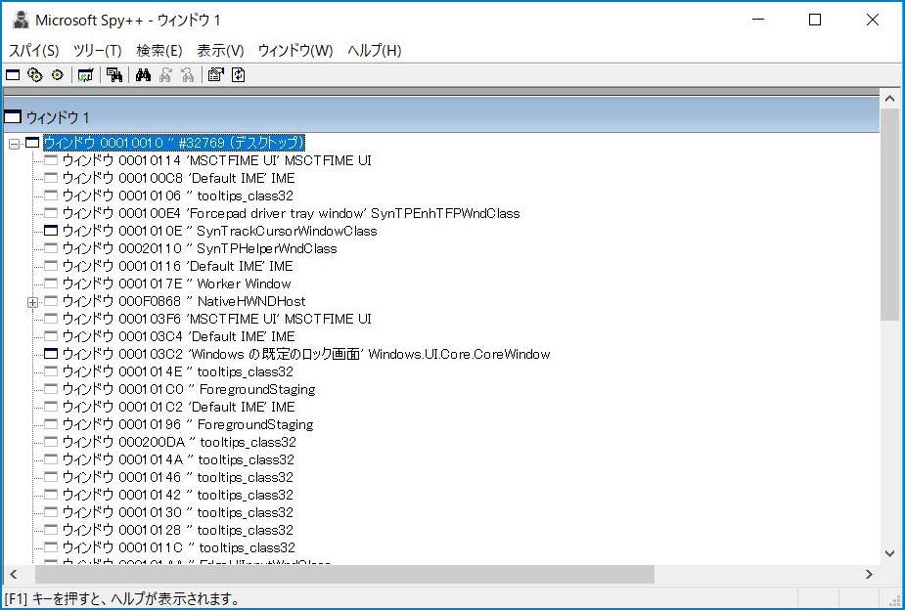Open the Properties toolbar icon

[x=216, y=75]
